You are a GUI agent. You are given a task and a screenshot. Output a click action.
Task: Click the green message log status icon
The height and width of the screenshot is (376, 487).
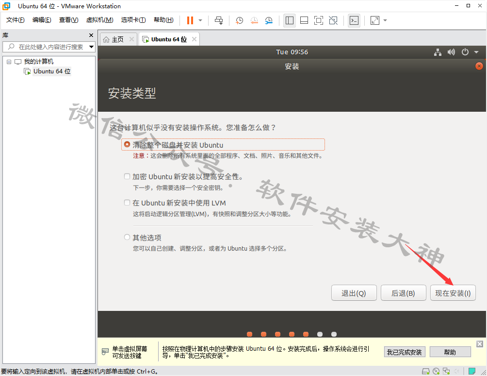pos(472,371)
